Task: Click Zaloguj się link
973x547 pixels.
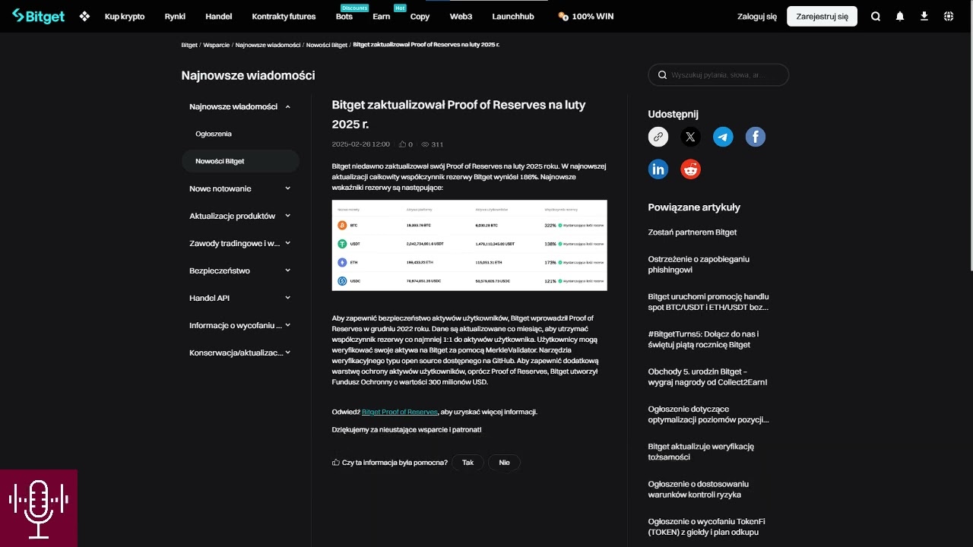Action: click(x=757, y=16)
